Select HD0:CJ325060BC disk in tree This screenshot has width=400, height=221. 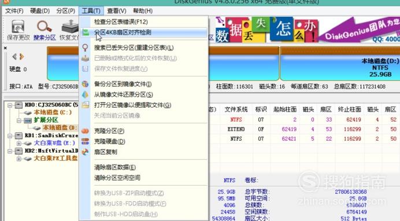click(51, 105)
